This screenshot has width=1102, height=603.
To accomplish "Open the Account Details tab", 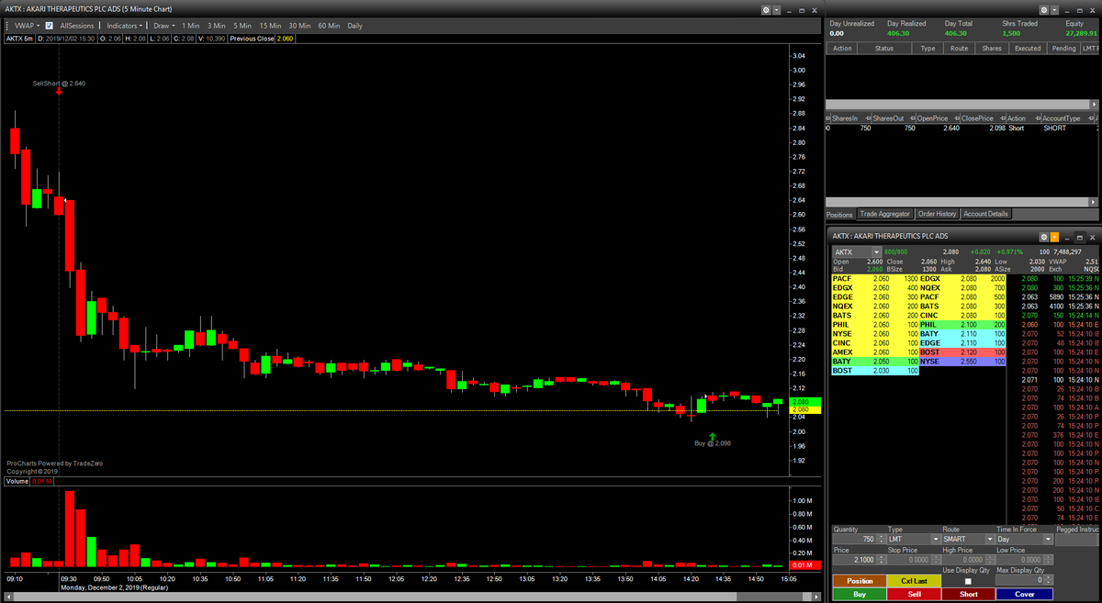I will tap(985, 214).
